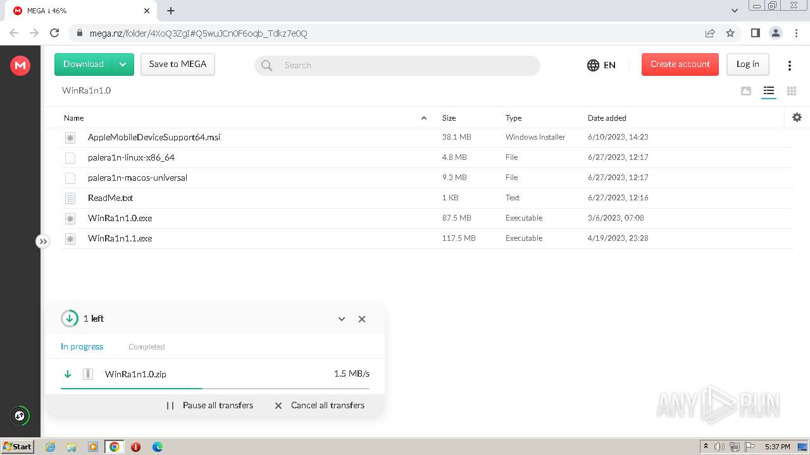Sort by the Size column header
This screenshot has width=810, height=455.
tap(449, 118)
